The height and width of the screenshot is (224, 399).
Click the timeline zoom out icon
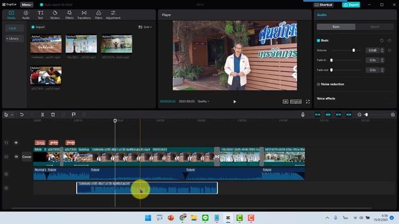(x=359, y=114)
